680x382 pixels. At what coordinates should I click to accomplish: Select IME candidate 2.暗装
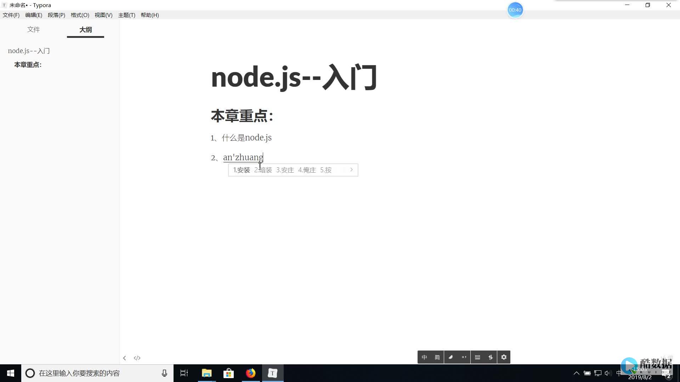tap(263, 170)
